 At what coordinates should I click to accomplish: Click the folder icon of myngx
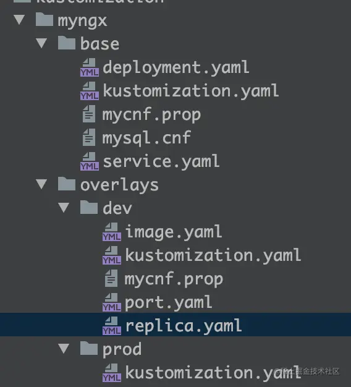click(44, 19)
